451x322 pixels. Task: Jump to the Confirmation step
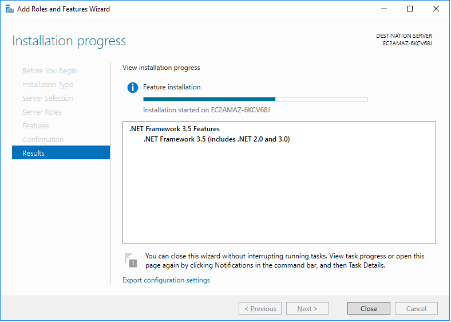43,140
